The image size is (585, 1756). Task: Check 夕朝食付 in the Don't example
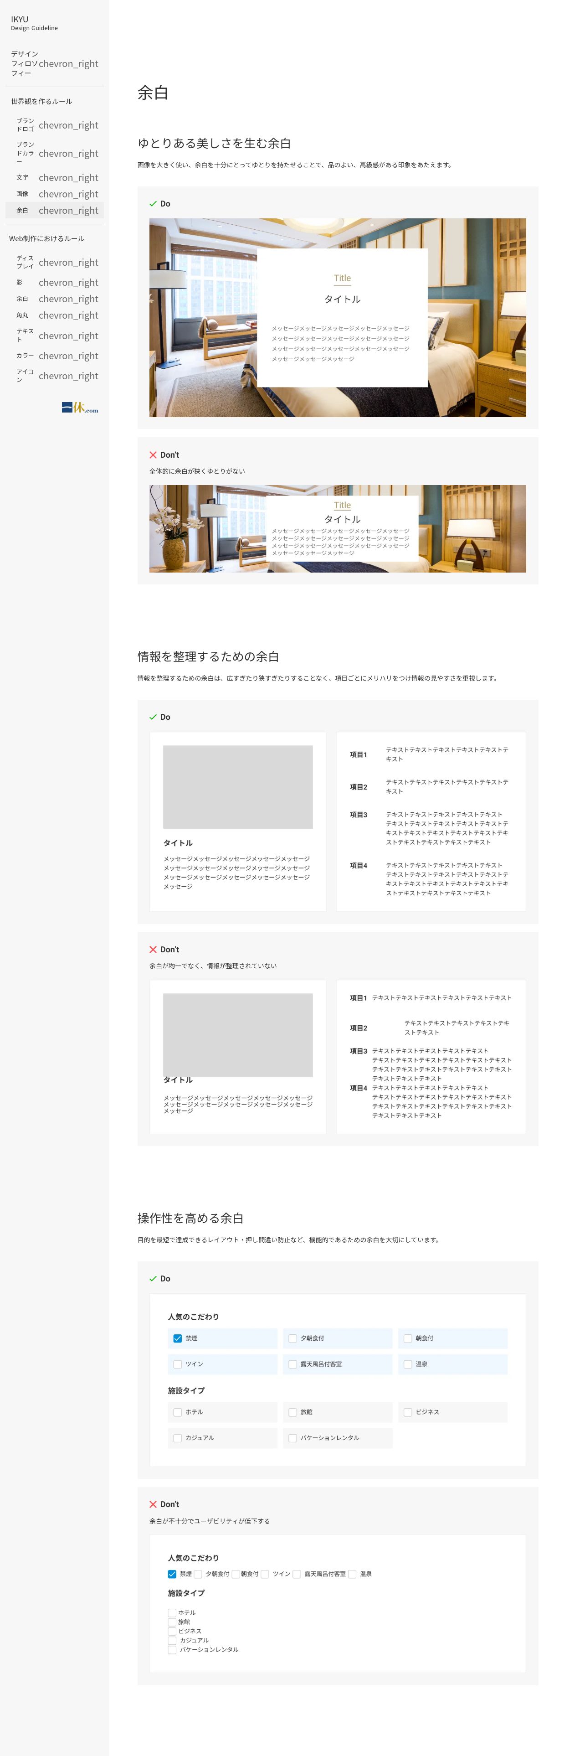198,1574
